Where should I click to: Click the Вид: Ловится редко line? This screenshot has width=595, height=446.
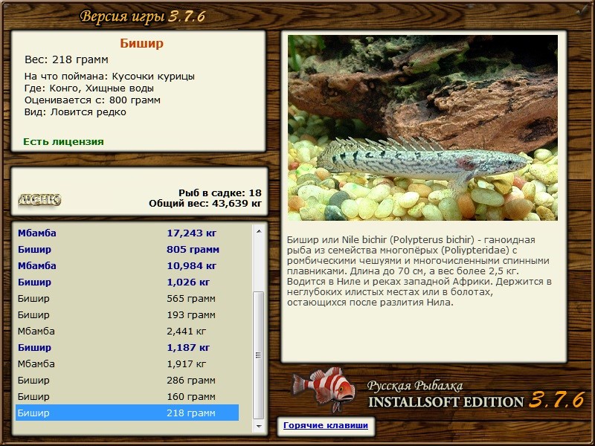[75, 112]
